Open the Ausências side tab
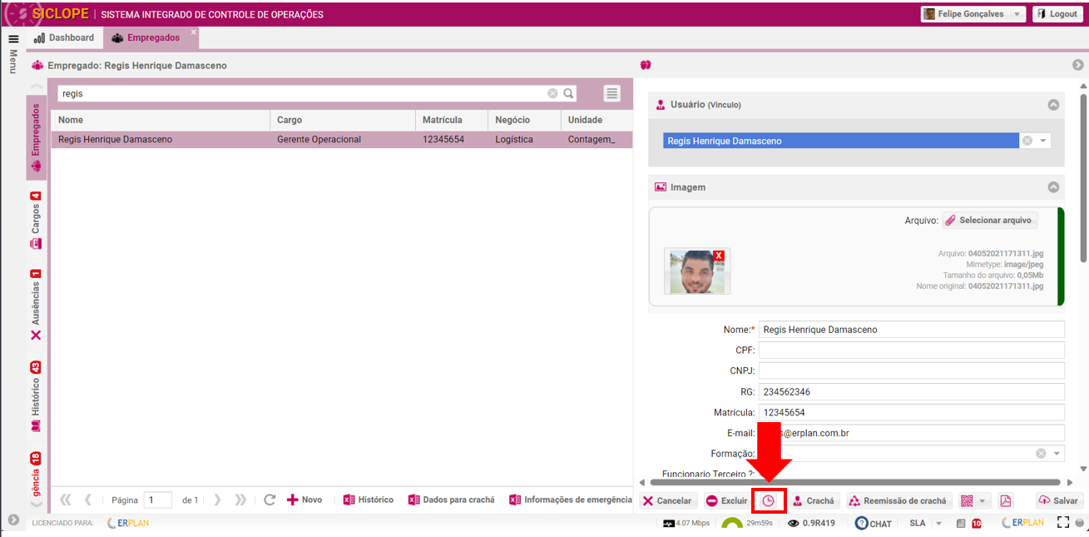1089x537 pixels. coord(37,305)
